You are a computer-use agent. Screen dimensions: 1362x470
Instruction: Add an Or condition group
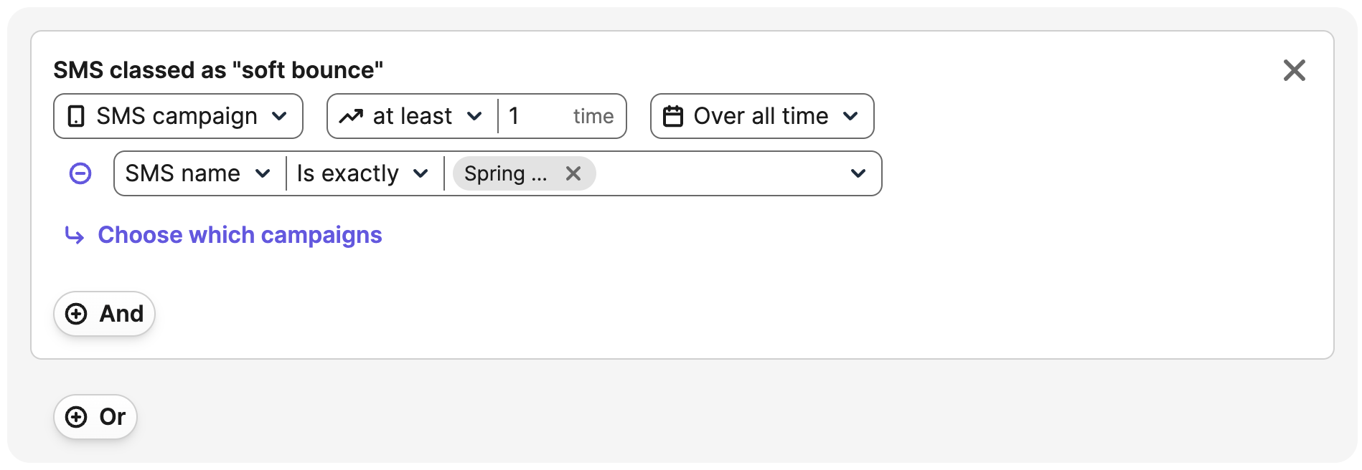pyautogui.click(x=95, y=417)
